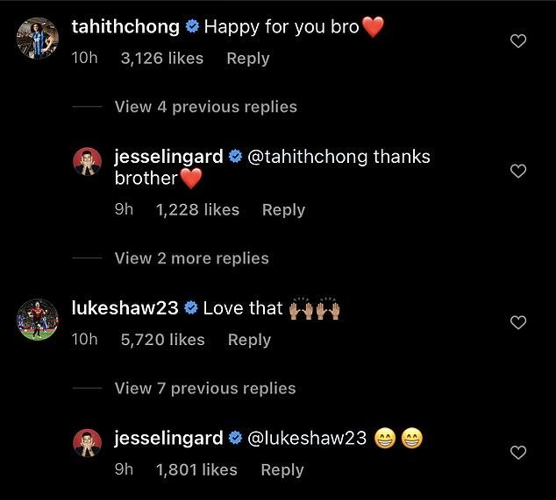Reply to jesselingard's grinning emoji comment
The height and width of the screenshot is (500, 556).
point(282,470)
